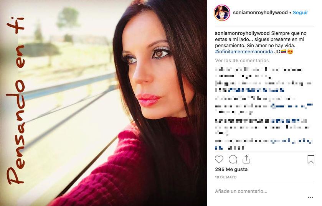Click the Pensando en ti overlay text
Viewport: 322px width, 206px height.
(x=16, y=101)
